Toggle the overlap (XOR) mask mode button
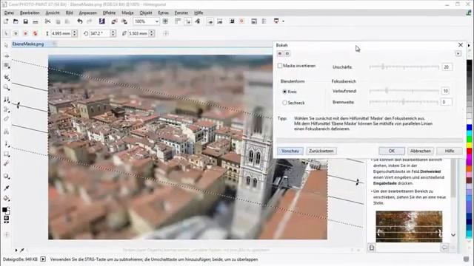Image resolution: width=474 pixels, height=266 pixels. [35, 33]
